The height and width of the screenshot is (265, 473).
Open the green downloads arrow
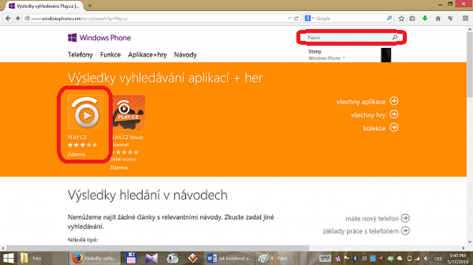[425, 18]
